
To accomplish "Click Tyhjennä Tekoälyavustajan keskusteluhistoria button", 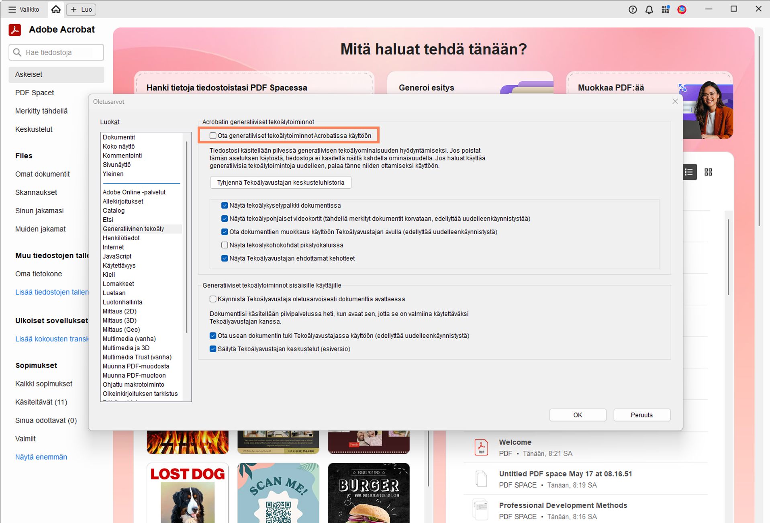I will [x=281, y=182].
